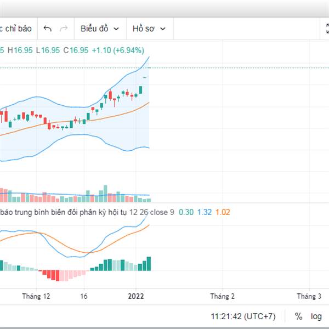The width and height of the screenshot is (329, 329).
Task: Click the MACD histogram value 0.30
Action: pos(186,212)
